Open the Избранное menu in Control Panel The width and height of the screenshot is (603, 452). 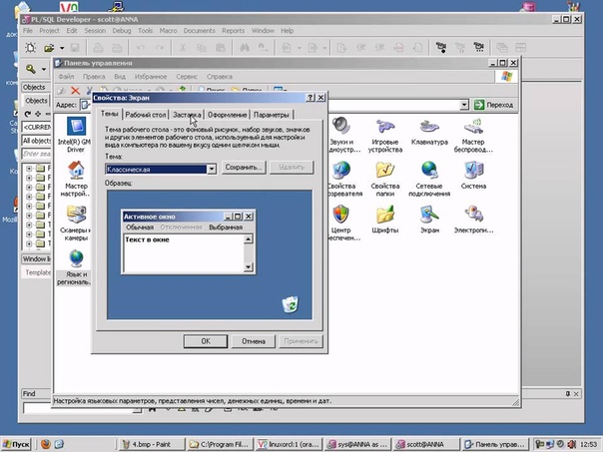(150, 77)
